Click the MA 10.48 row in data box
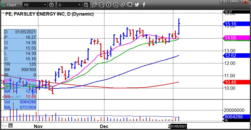251x130 pixels. [x=20, y=97]
